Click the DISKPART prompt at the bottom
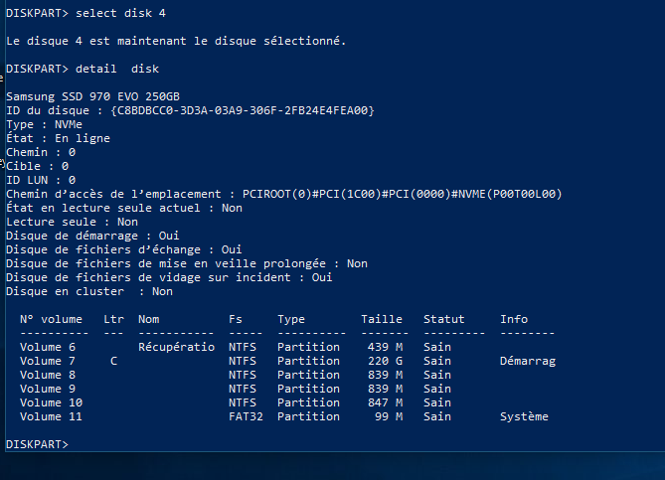Screen dimensions: 665x480 coord(37,444)
